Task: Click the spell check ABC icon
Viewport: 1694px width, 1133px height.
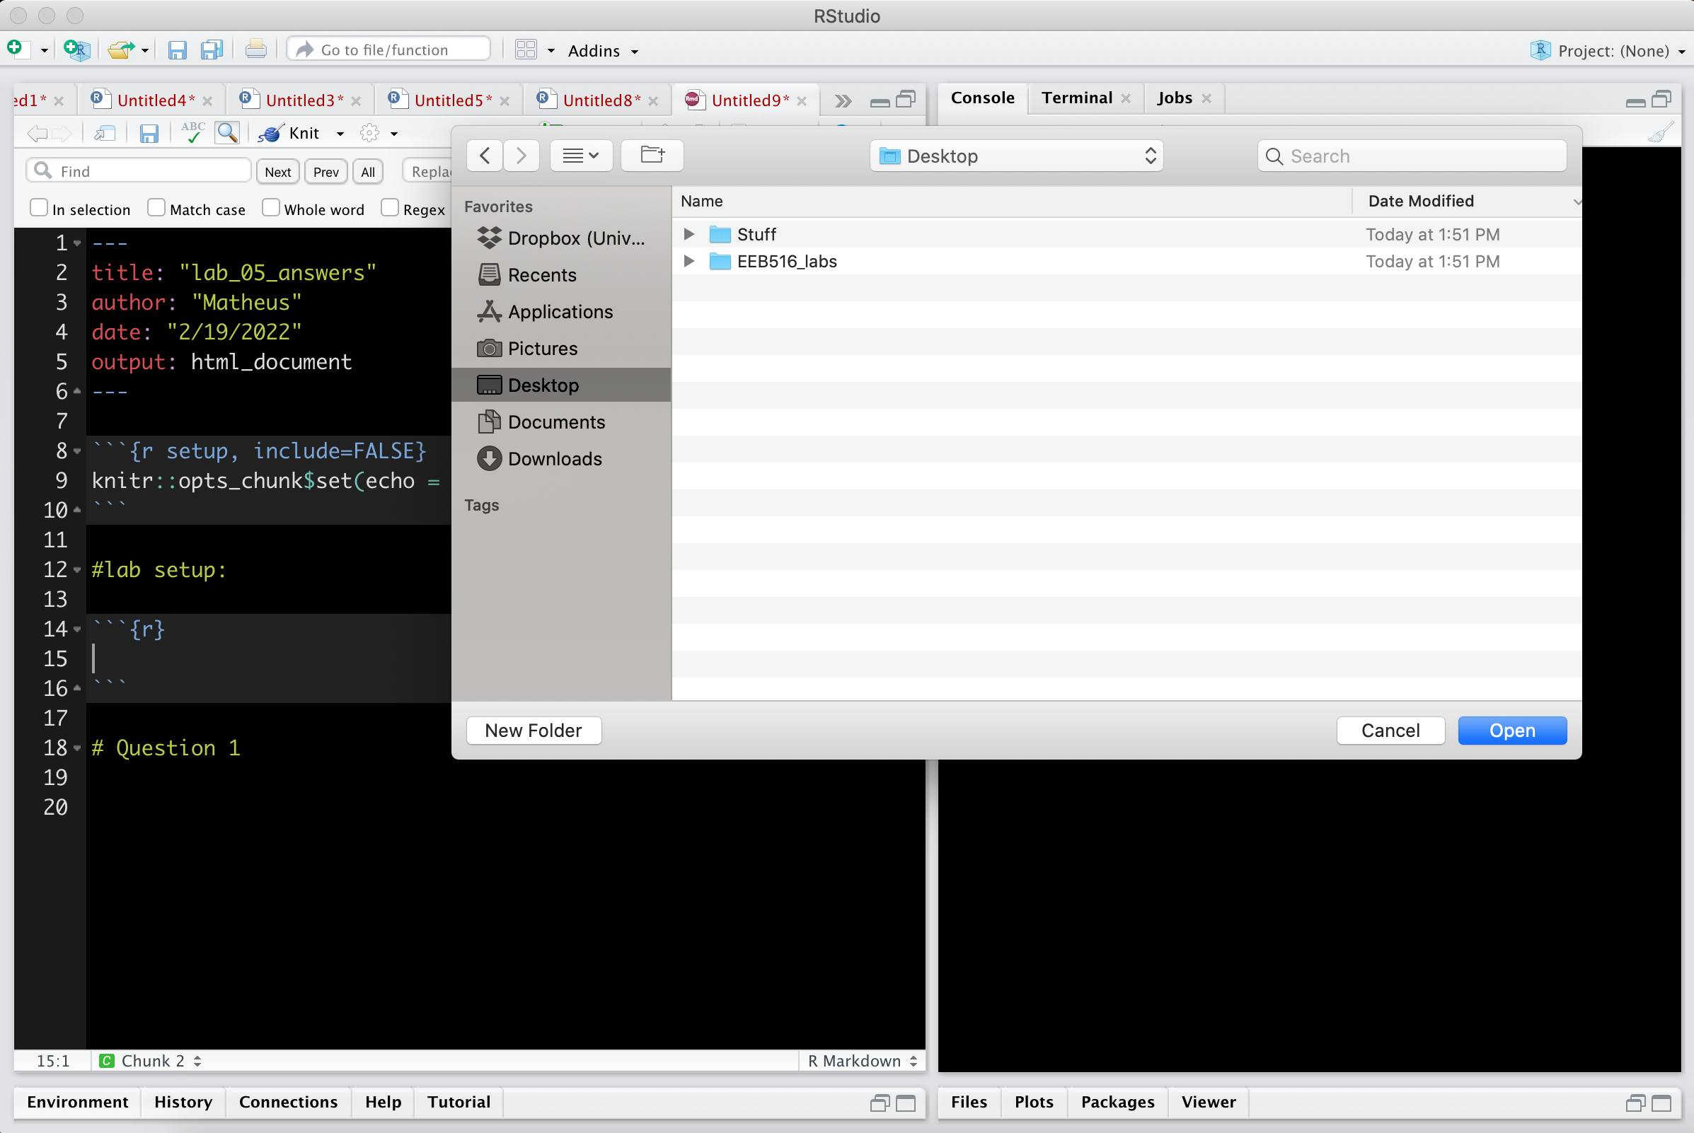Action: click(x=192, y=133)
